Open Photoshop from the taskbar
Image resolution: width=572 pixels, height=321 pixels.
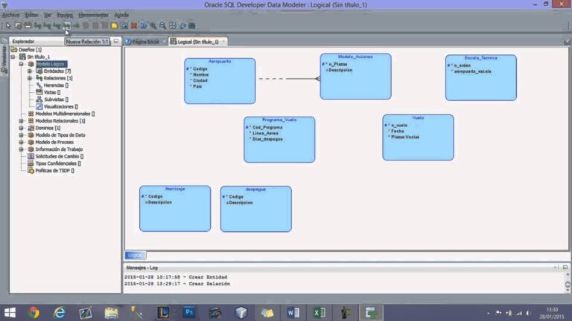(x=189, y=313)
